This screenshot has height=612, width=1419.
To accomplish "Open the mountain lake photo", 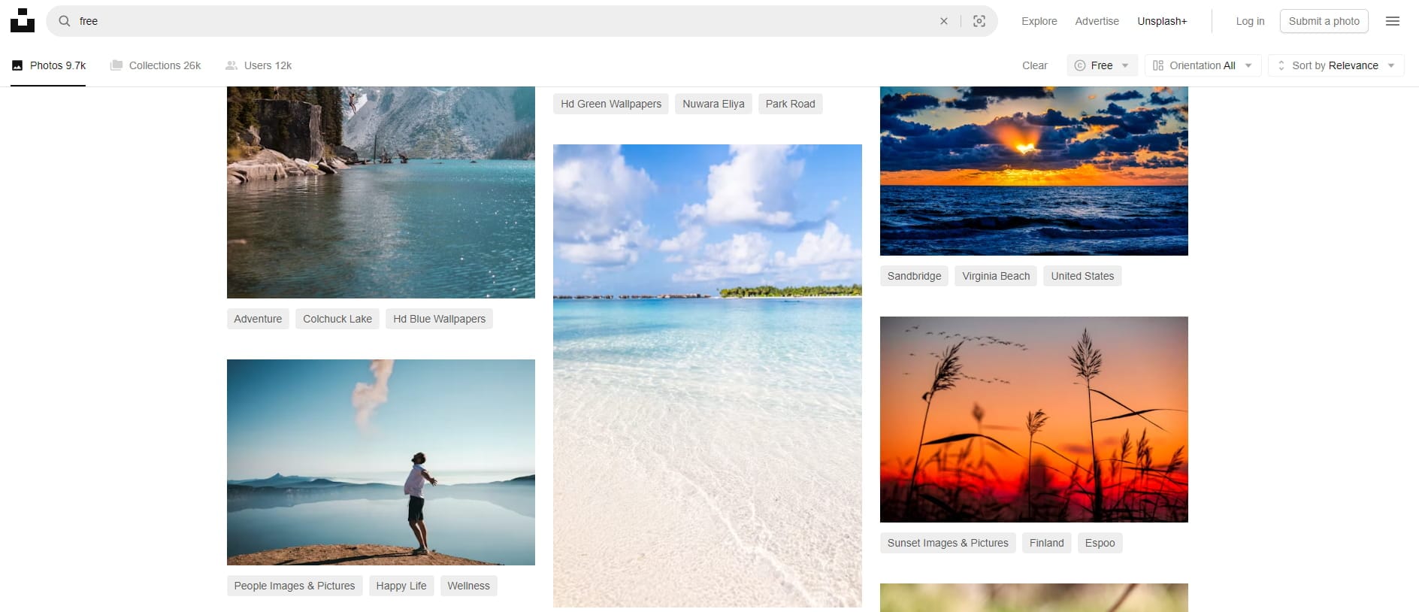I will pos(381,192).
